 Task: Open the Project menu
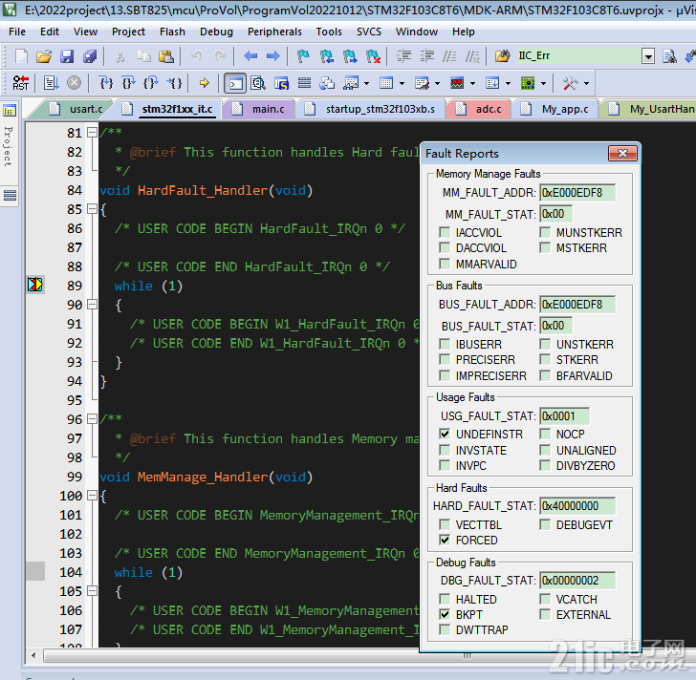128,32
